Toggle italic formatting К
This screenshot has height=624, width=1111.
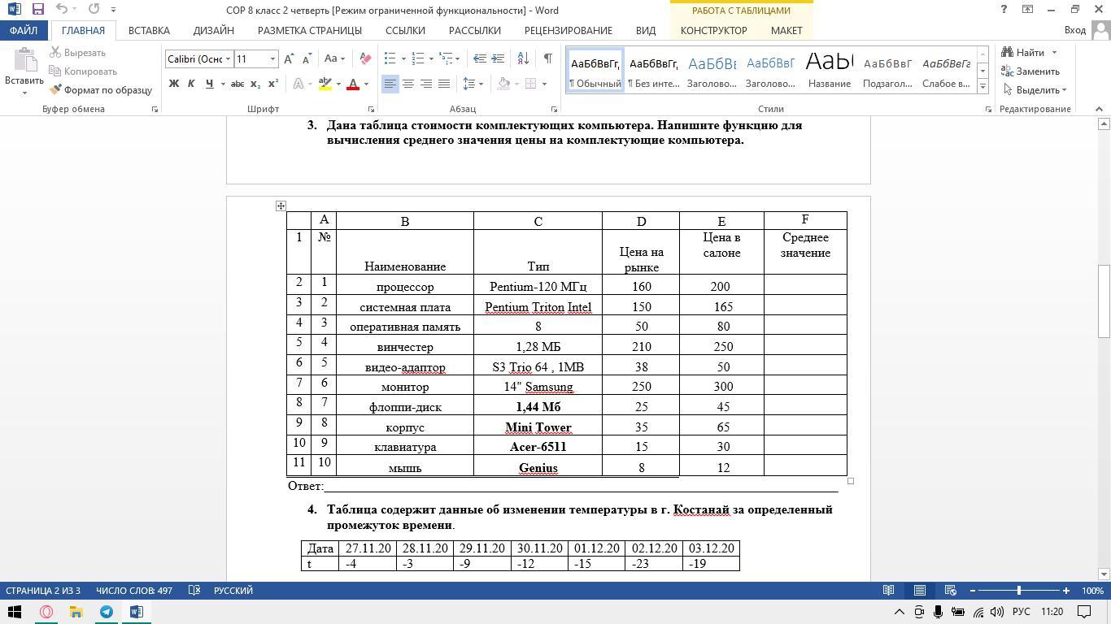click(x=191, y=84)
